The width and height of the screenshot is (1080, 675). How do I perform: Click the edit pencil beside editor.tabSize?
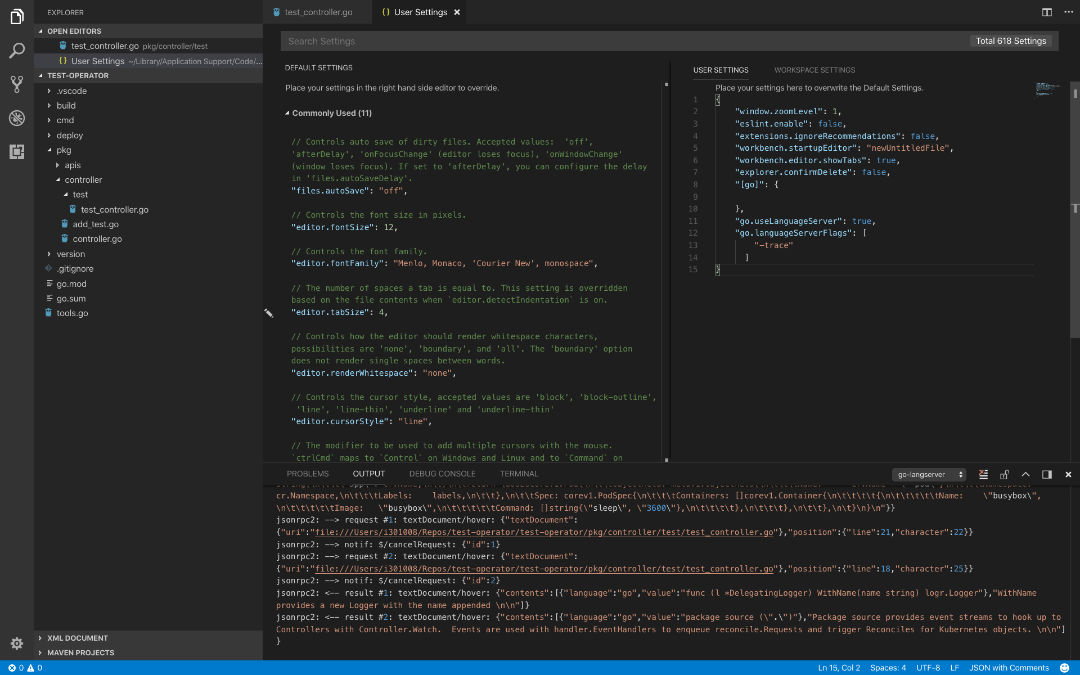click(269, 313)
